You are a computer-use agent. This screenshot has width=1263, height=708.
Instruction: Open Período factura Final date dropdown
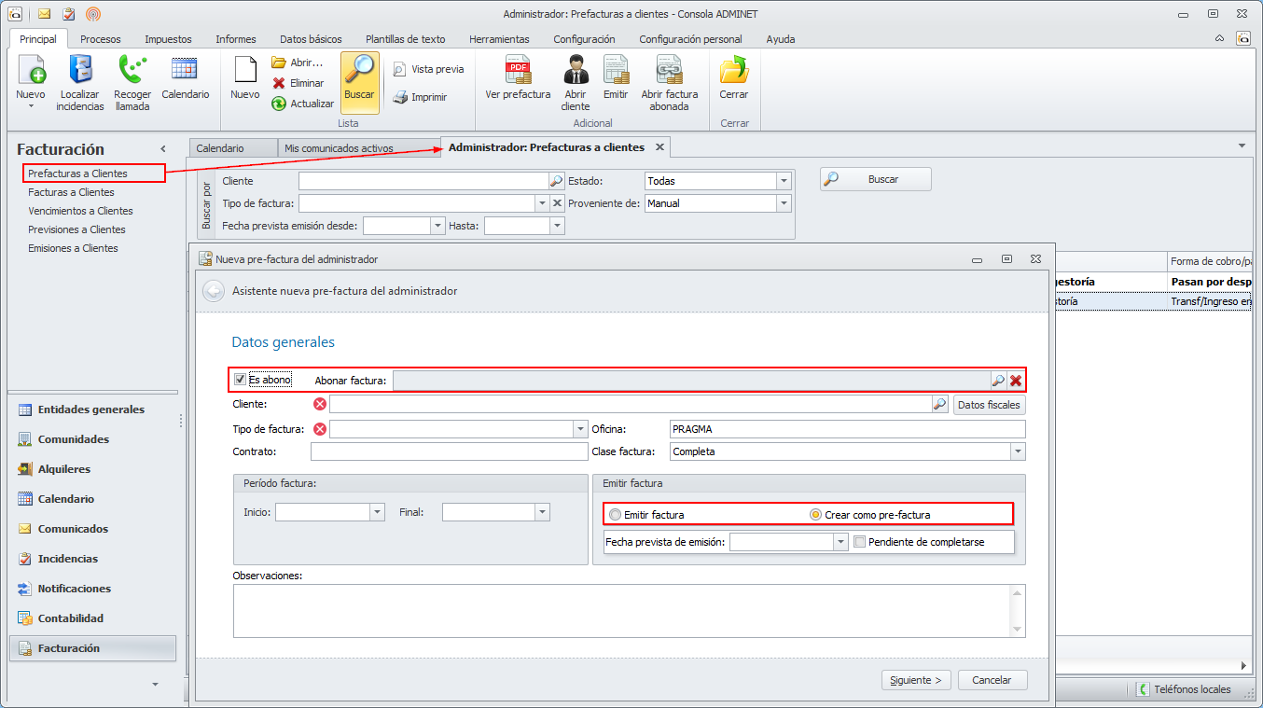[x=543, y=512]
